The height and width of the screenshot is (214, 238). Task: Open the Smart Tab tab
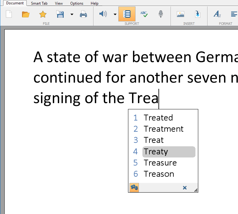point(39,3)
